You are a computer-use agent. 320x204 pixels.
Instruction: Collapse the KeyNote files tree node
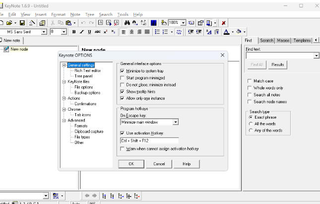tap(64, 81)
